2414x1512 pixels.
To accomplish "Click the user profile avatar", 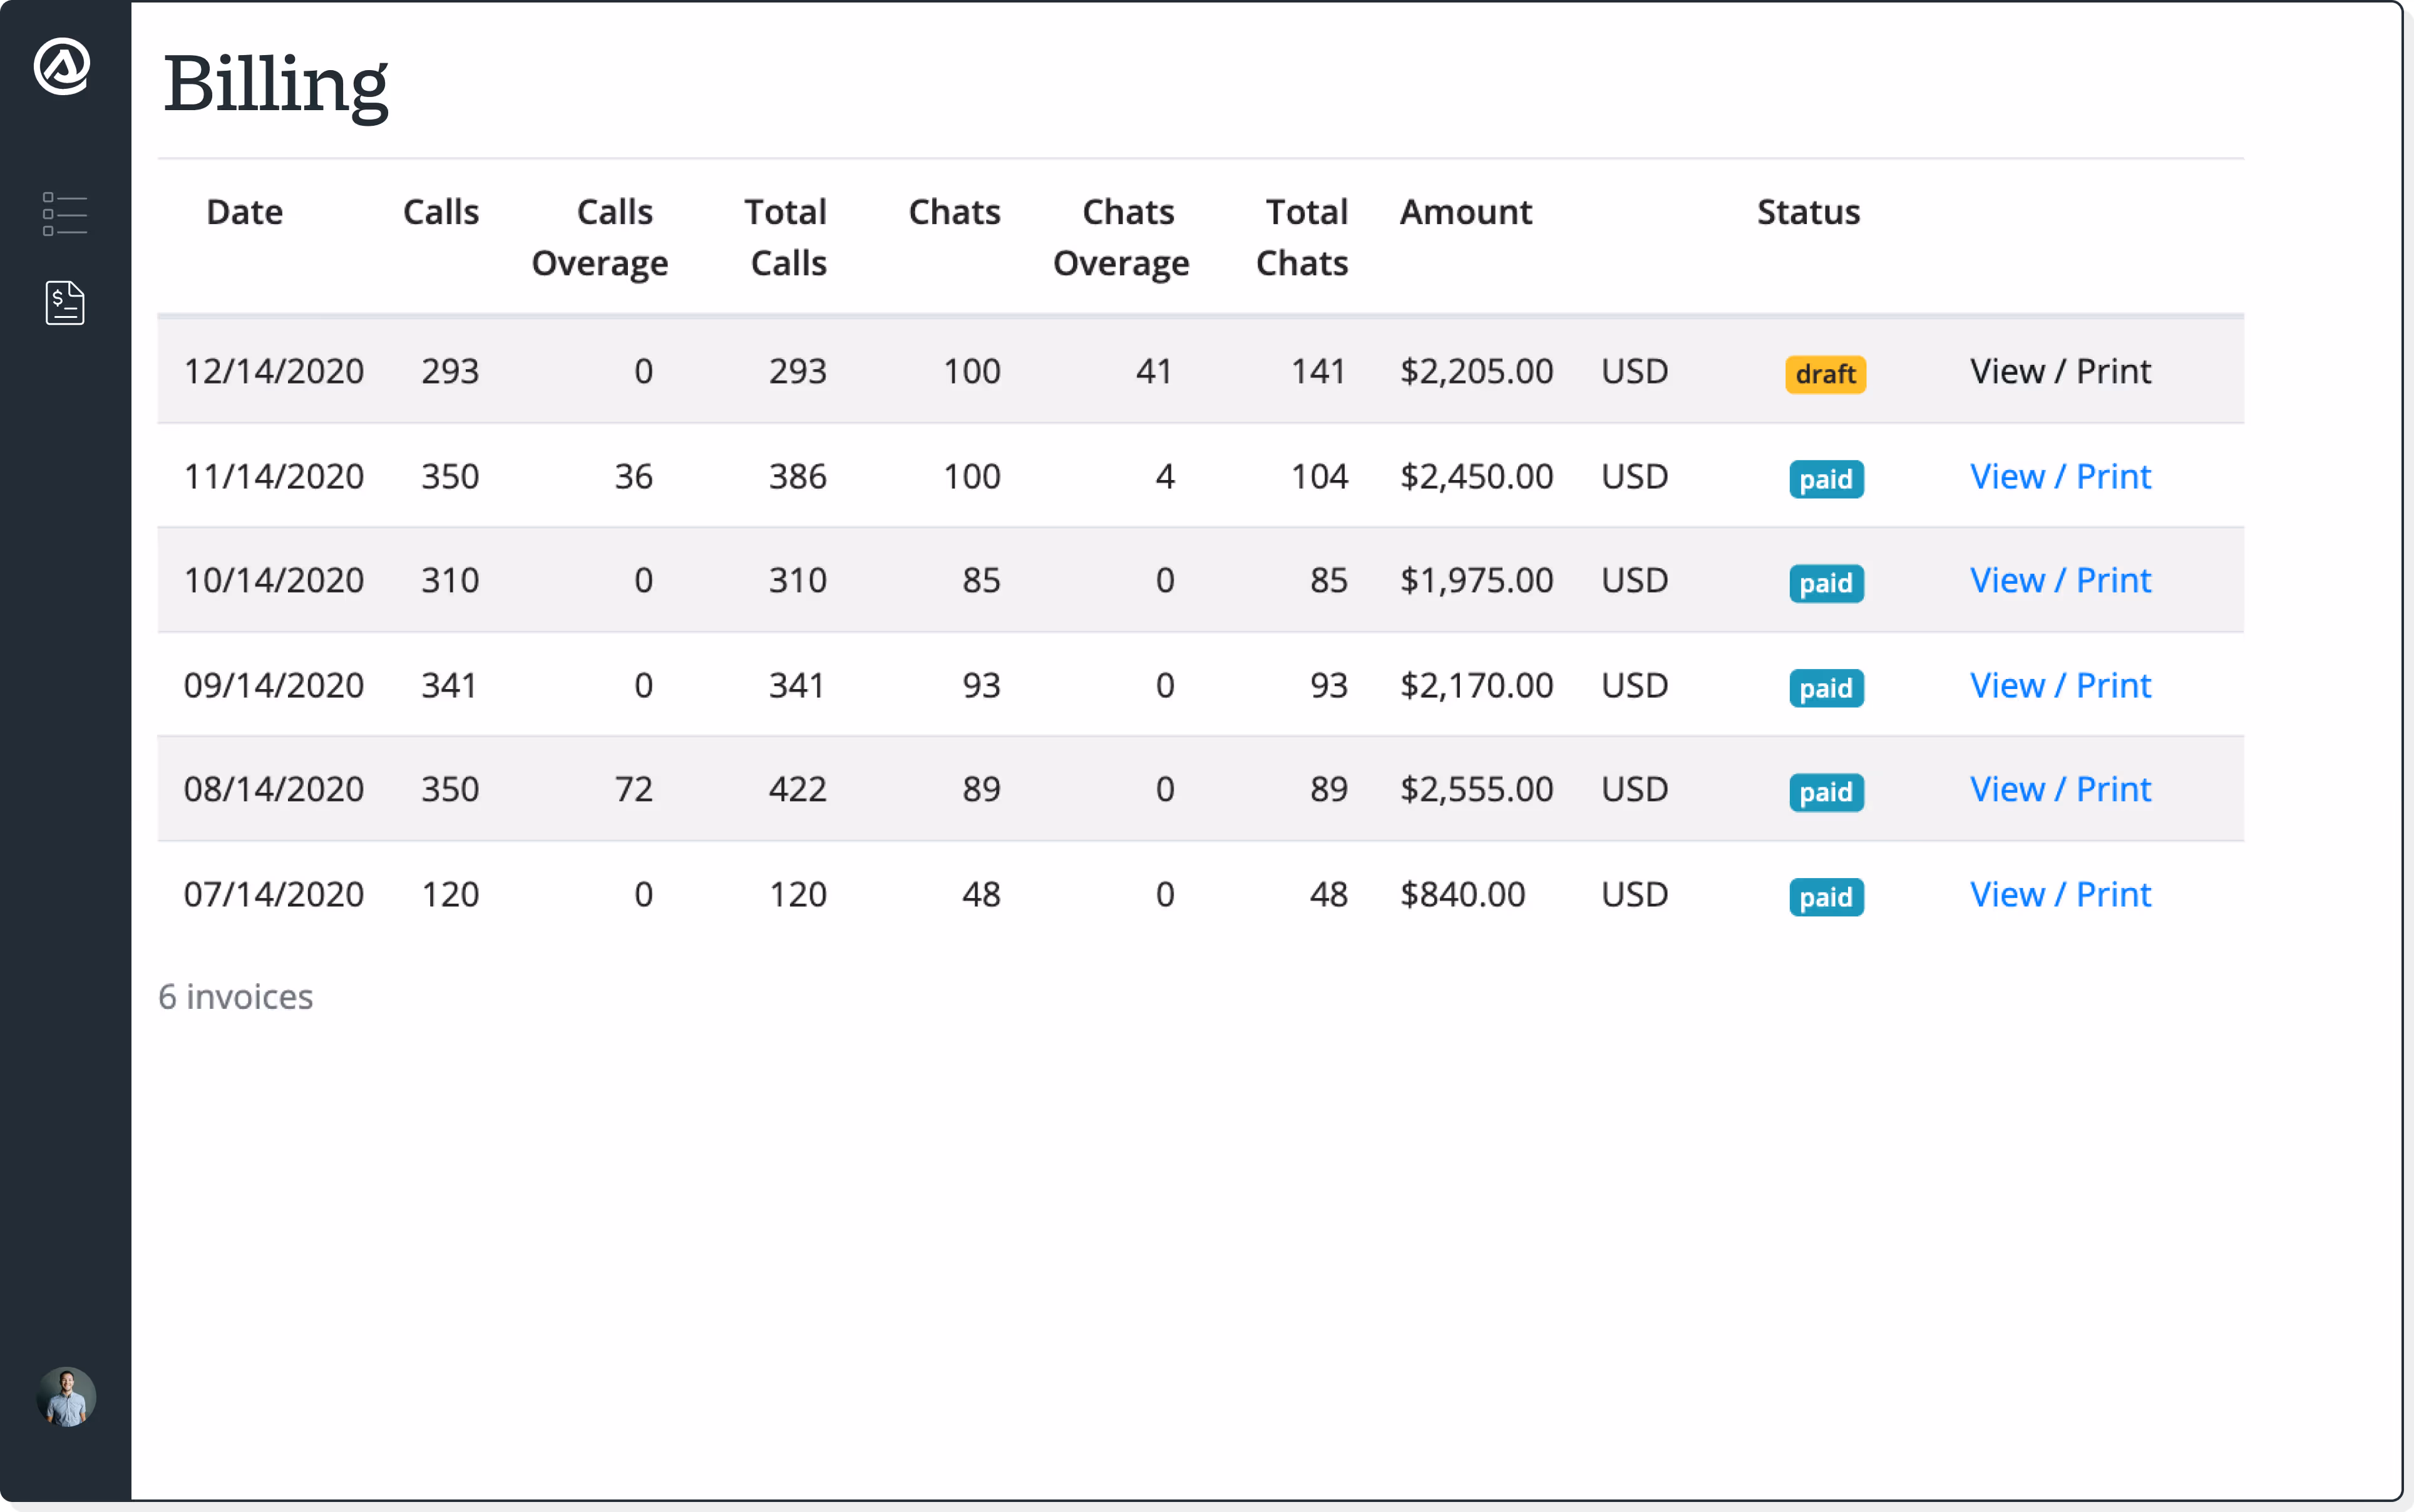I will pyautogui.click(x=66, y=1396).
